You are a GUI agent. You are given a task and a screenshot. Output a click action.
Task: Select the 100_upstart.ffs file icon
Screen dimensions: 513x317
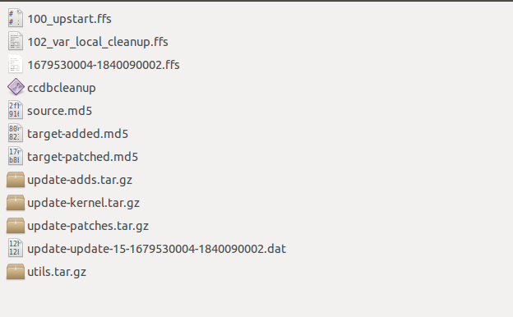pos(16,18)
